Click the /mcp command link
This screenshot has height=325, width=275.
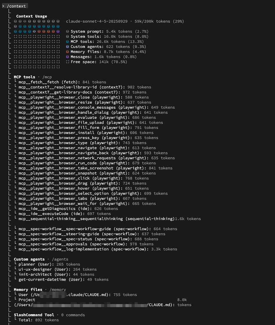[47, 77]
